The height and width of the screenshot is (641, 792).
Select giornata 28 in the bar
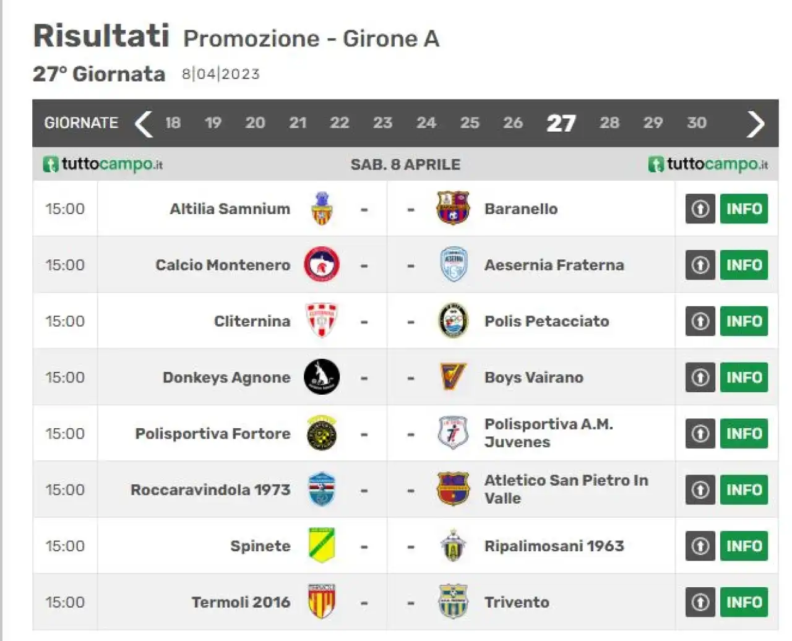609,123
